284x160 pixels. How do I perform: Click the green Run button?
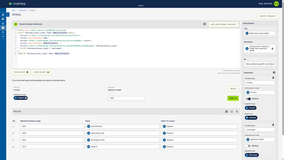pyautogui.click(x=233, y=98)
